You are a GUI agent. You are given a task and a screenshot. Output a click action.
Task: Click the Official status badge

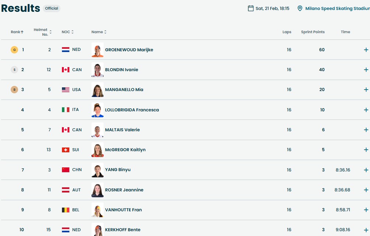coord(52,8)
